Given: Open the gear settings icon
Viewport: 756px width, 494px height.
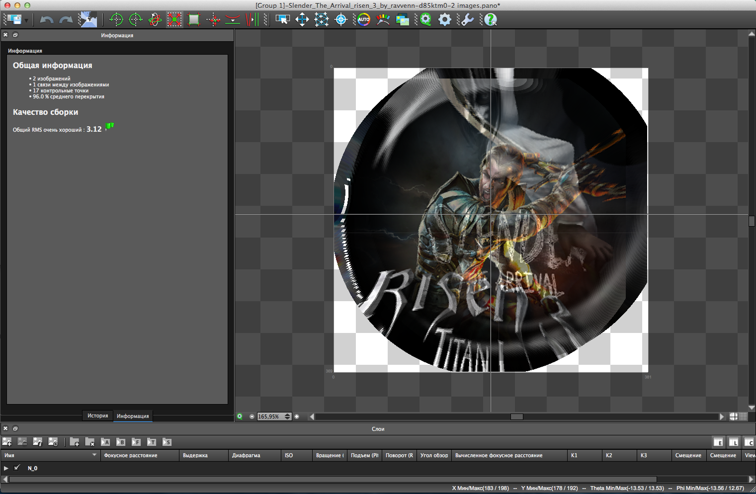Looking at the screenshot, I should (x=445, y=19).
